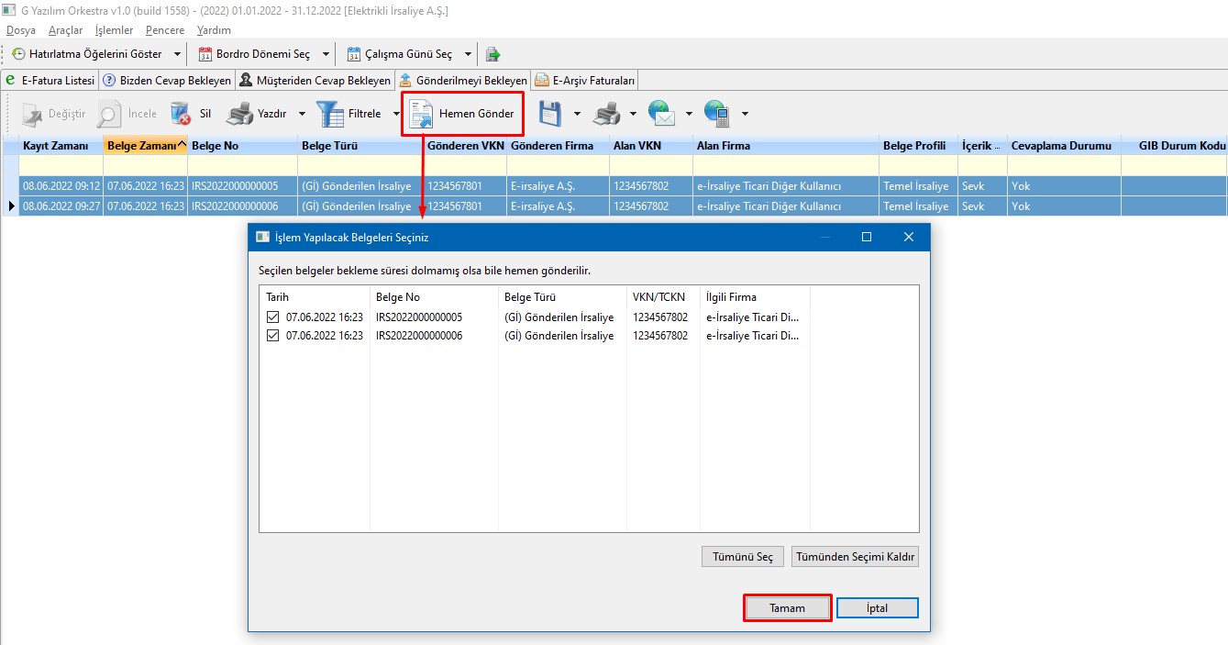Click the Yazdır printer icon

[x=239, y=114]
